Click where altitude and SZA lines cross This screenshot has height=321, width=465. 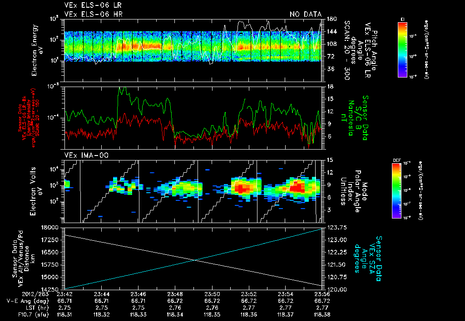[x=195, y=260]
